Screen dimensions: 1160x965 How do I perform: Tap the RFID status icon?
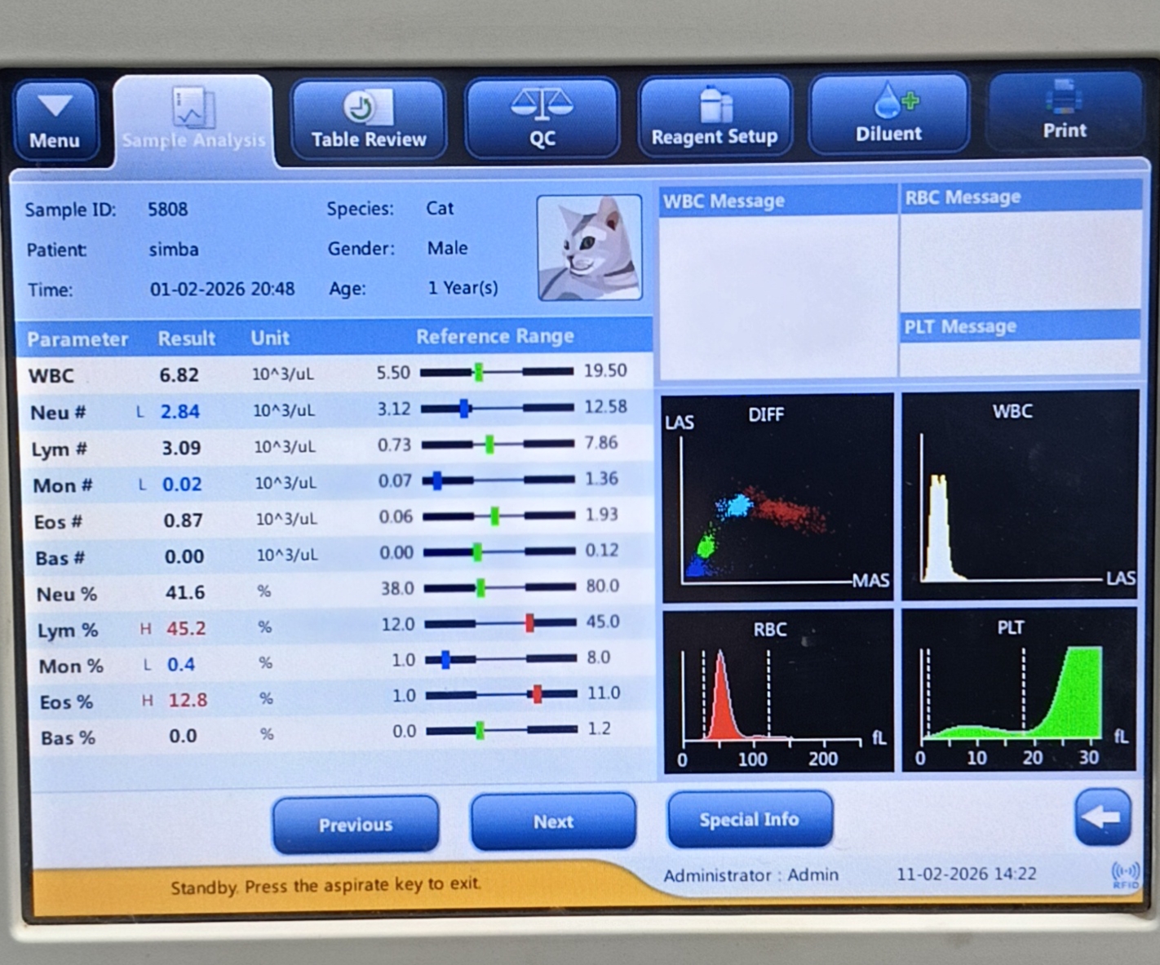point(1125,874)
